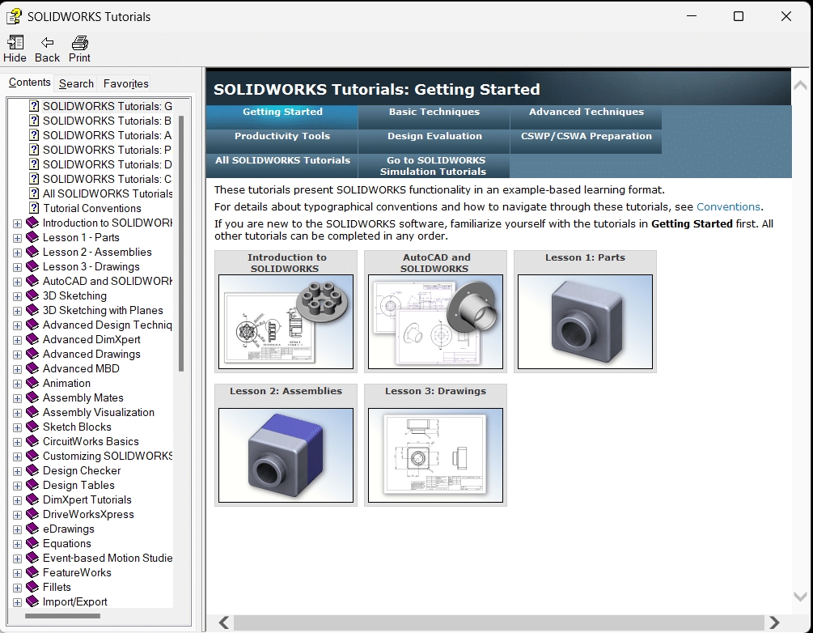Open the Conventions hyperlink
The width and height of the screenshot is (813, 633).
coord(727,206)
